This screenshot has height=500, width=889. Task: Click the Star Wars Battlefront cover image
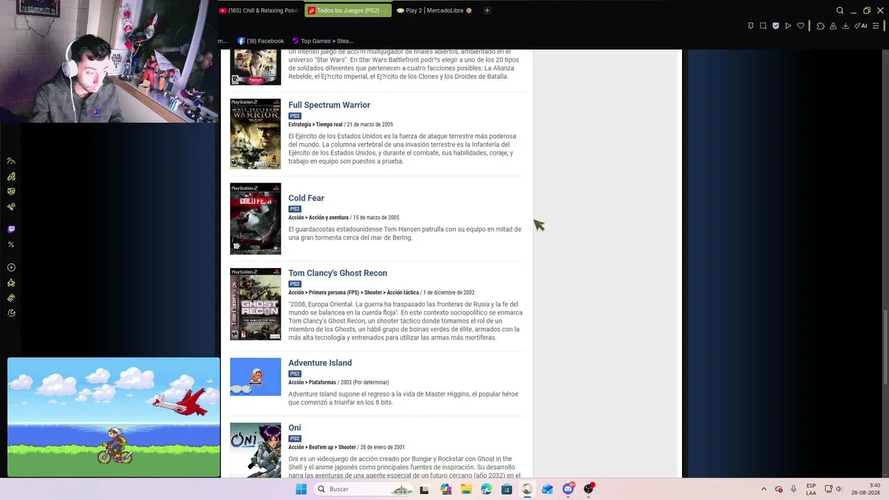pos(256,67)
